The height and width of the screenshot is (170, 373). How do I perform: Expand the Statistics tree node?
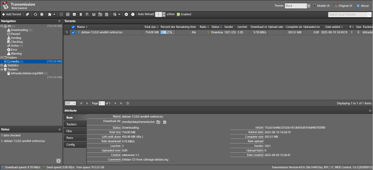[2, 65]
